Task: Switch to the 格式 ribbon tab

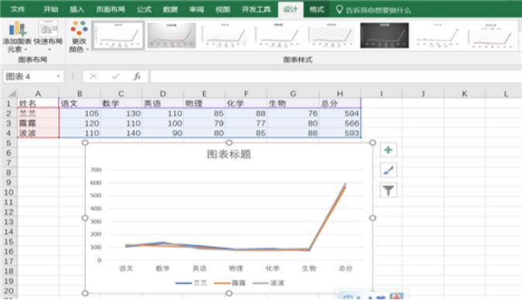Action: (317, 9)
